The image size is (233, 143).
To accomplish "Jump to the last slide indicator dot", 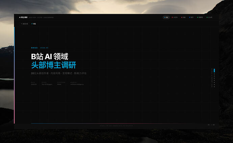I will [x=214, y=87].
